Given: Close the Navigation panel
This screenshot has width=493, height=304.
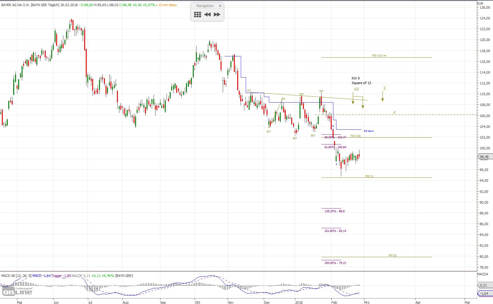Looking at the screenshot, I should pyautogui.click(x=220, y=6).
